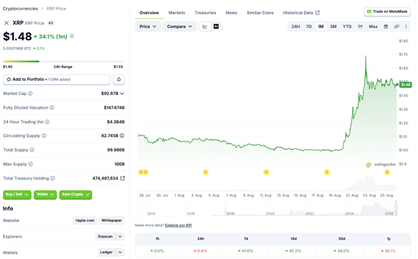
Task: Switch to TradingView chart icon
Action: point(216,26)
